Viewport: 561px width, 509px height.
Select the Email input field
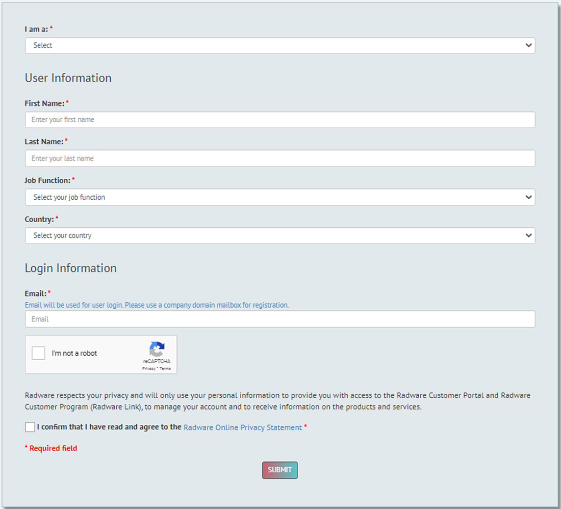[x=279, y=319]
